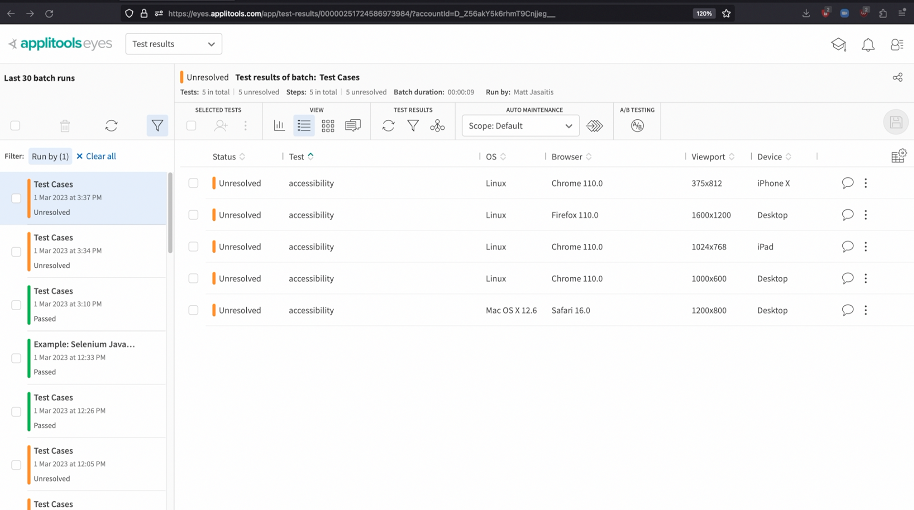914x510 pixels.
Task: Open table column settings icon
Action: 899,156
